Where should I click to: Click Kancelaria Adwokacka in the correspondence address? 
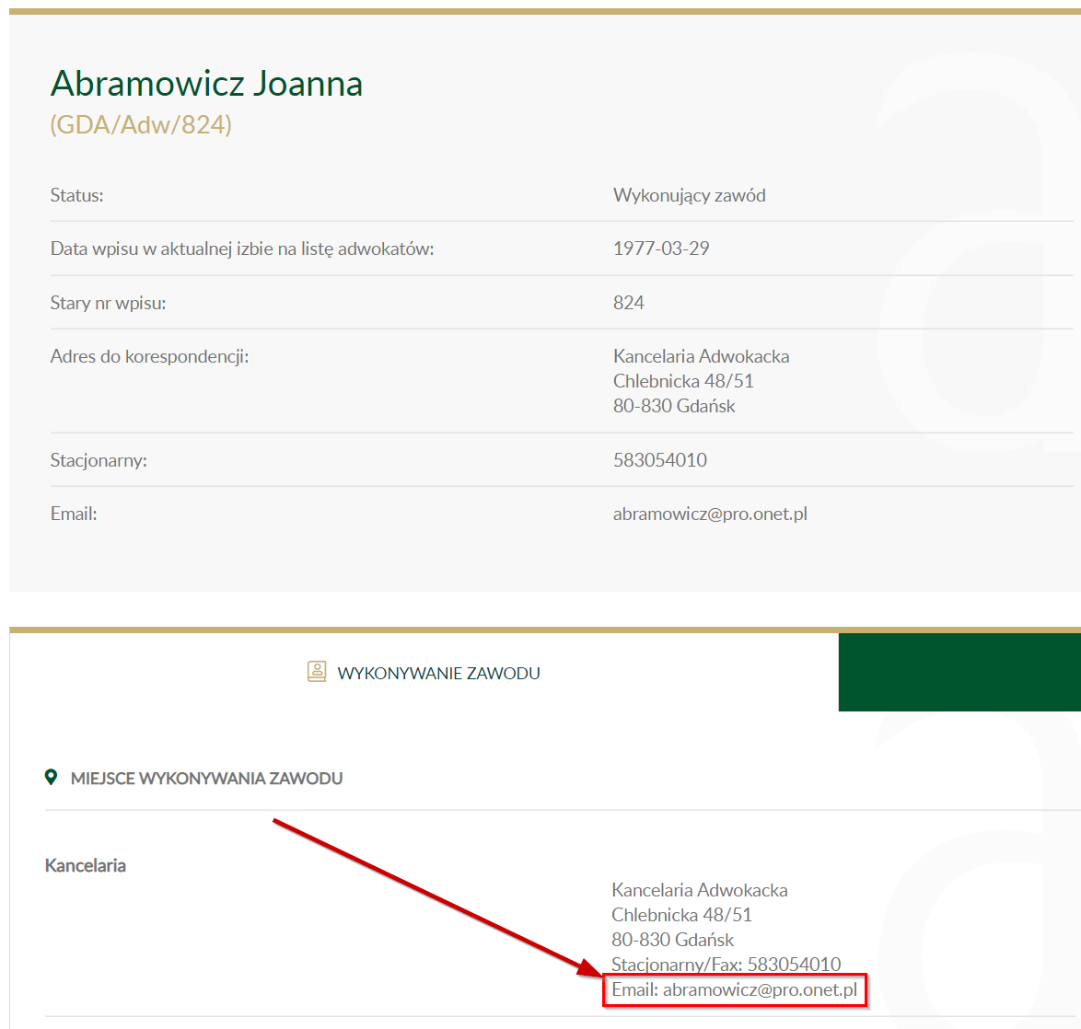[701, 356]
